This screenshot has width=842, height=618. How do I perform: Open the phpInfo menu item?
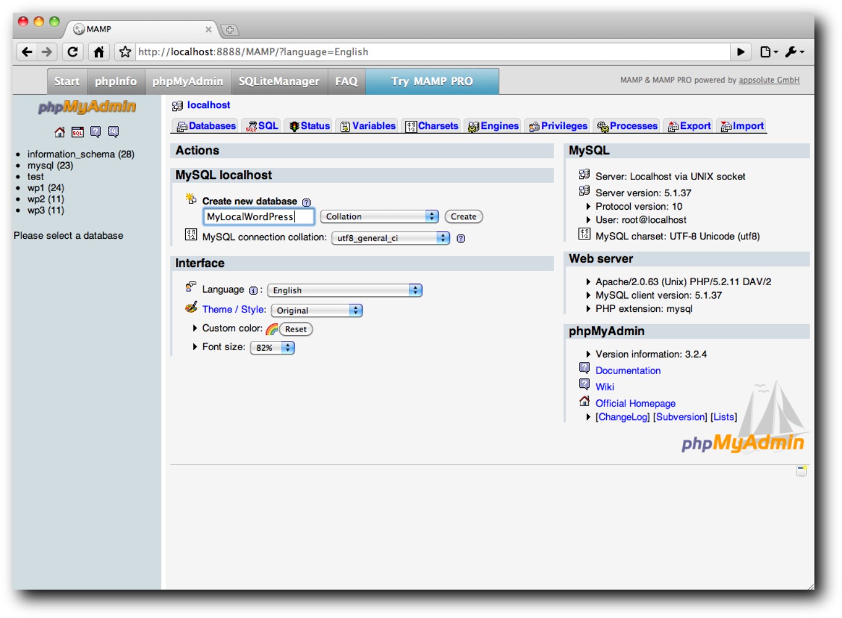[x=116, y=81]
